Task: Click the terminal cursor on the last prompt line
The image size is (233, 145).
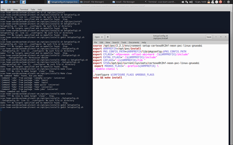Action: [x=1, y=110]
